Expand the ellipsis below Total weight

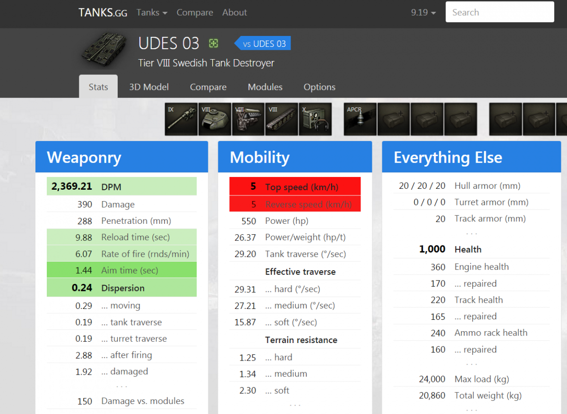point(472,410)
